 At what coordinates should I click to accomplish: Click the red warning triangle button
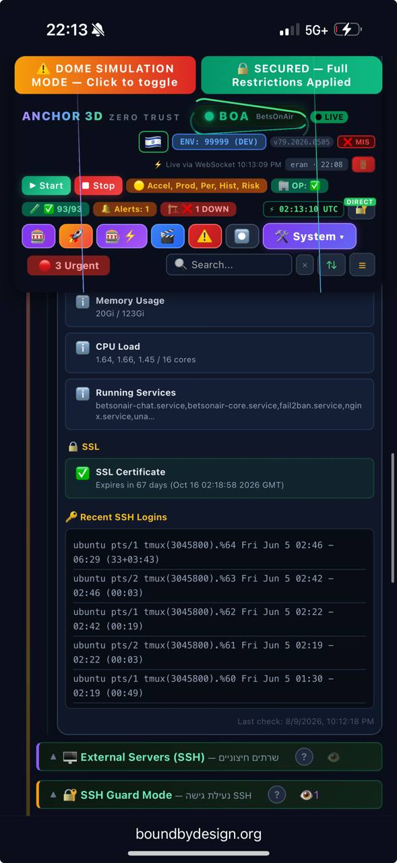pyautogui.click(x=205, y=237)
